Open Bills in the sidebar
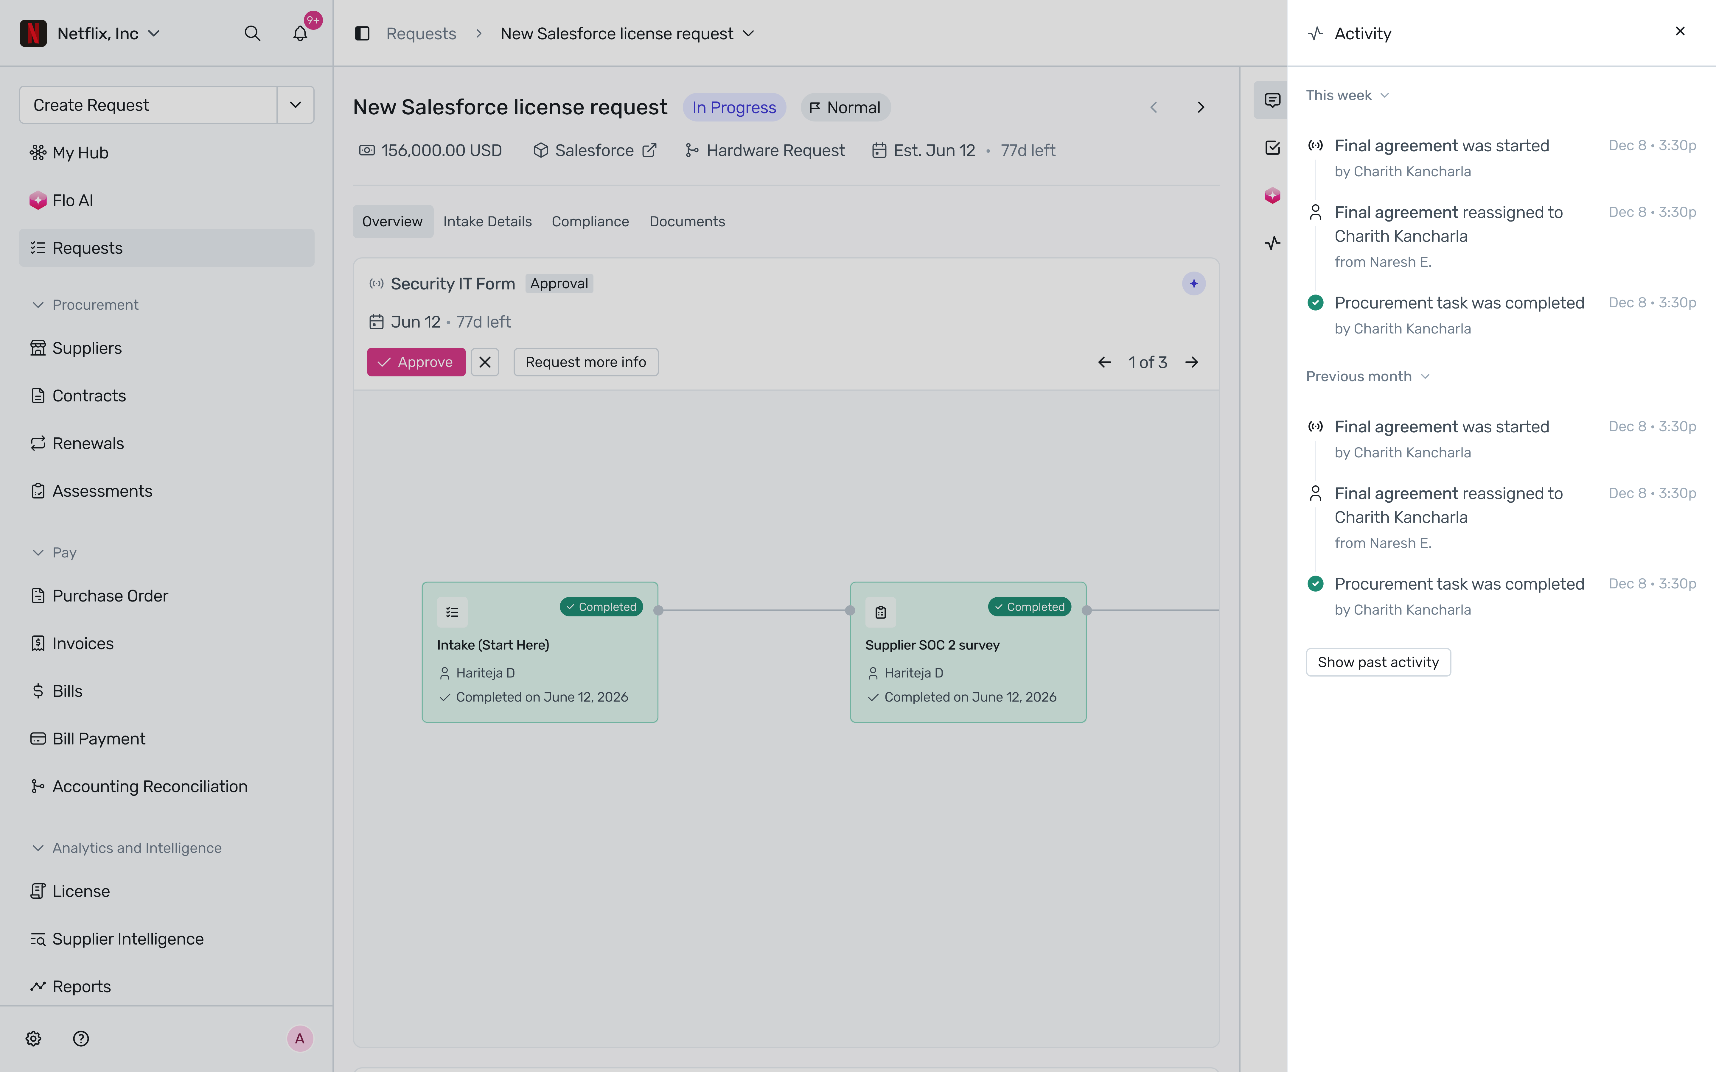 click(x=167, y=691)
